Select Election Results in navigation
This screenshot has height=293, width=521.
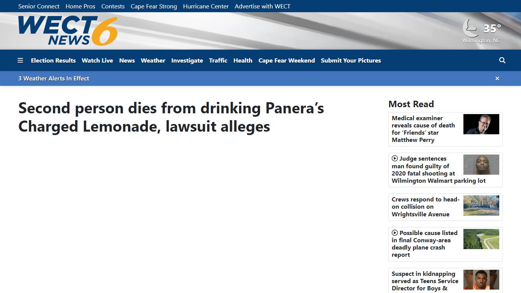pyautogui.click(x=53, y=60)
